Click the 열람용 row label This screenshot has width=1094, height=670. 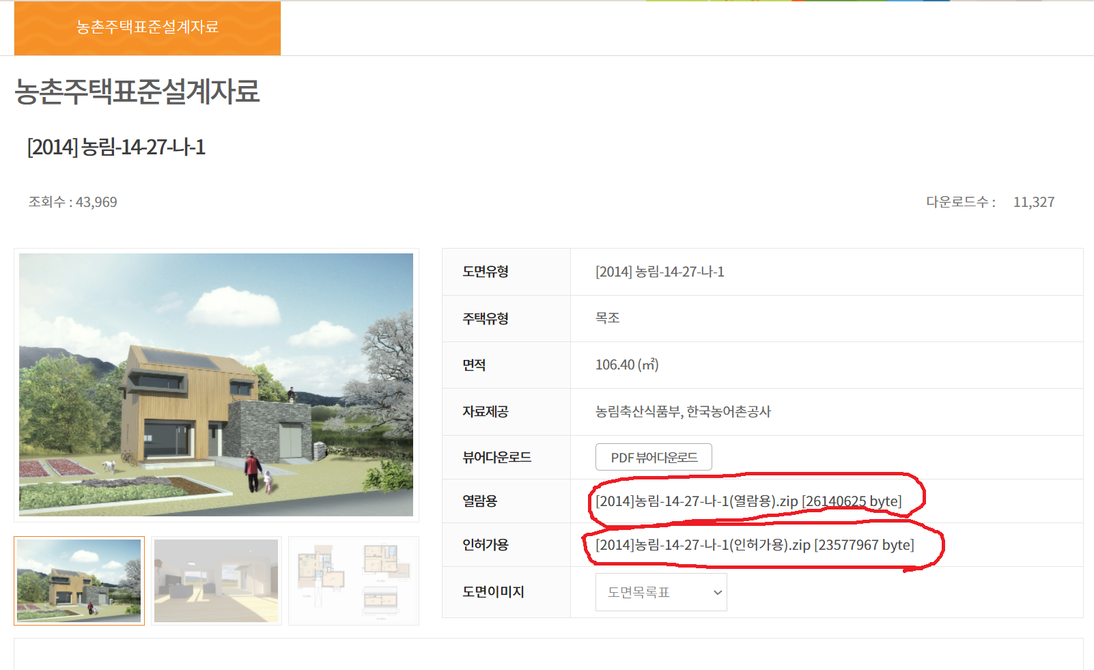(480, 501)
